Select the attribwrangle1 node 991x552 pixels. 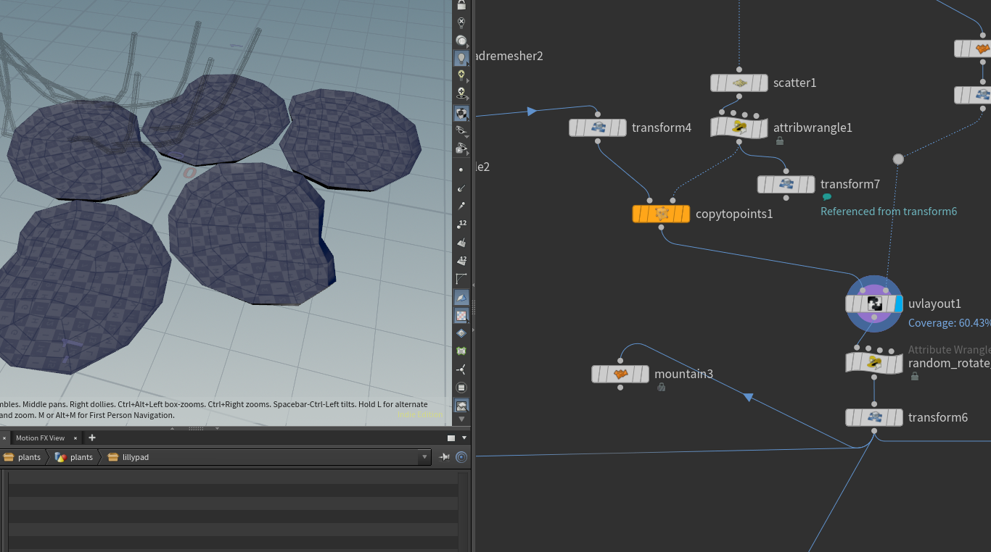click(739, 127)
